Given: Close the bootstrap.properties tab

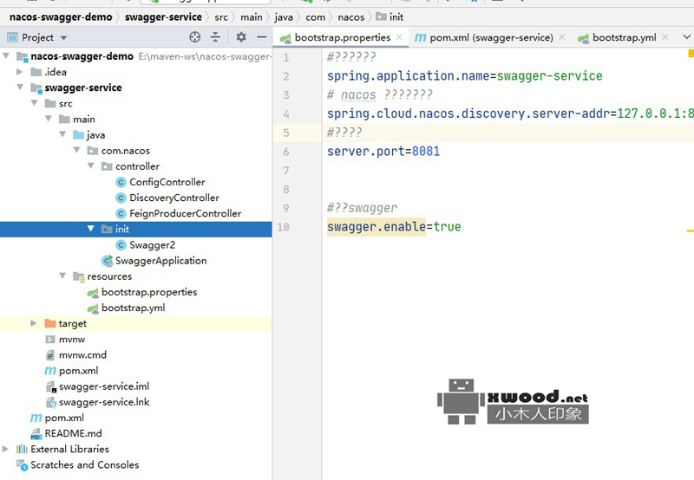Looking at the screenshot, I should pyautogui.click(x=399, y=37).
